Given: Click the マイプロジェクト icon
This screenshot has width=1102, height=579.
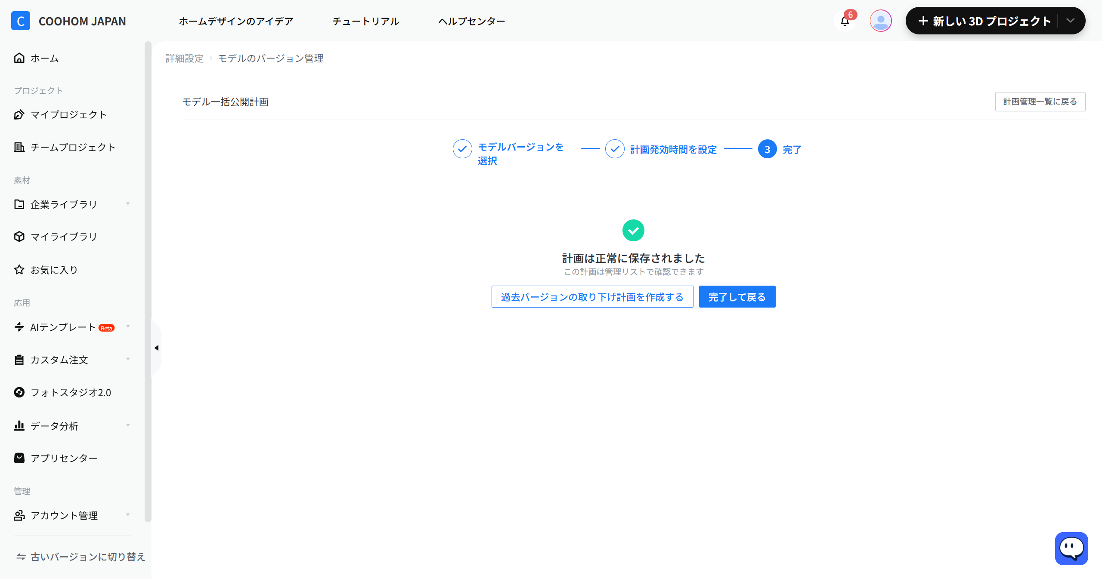Looking at the screenshot, I should [x=19, y=114].
